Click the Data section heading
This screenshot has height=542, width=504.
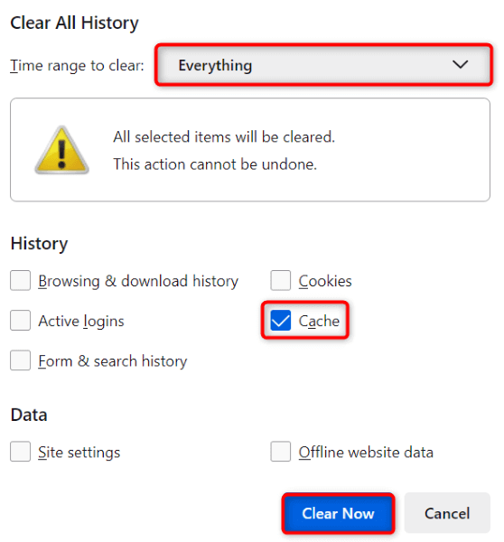pyautogui.click(x=29, y=415)
